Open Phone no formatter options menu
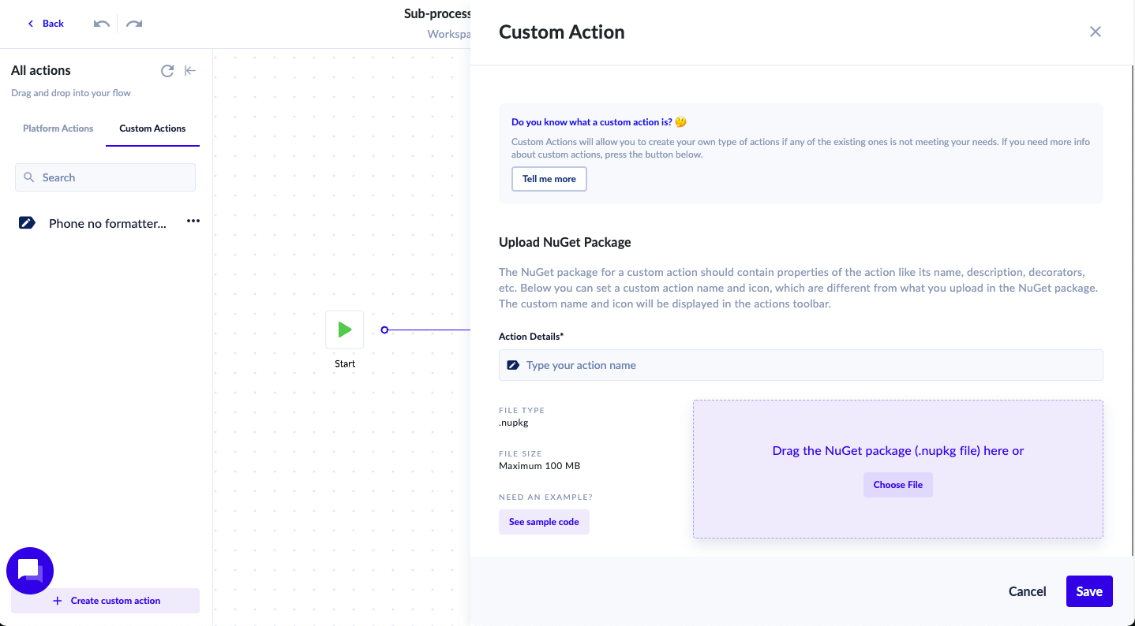This screenshot has width=1135, height=626. click(193, 222)
